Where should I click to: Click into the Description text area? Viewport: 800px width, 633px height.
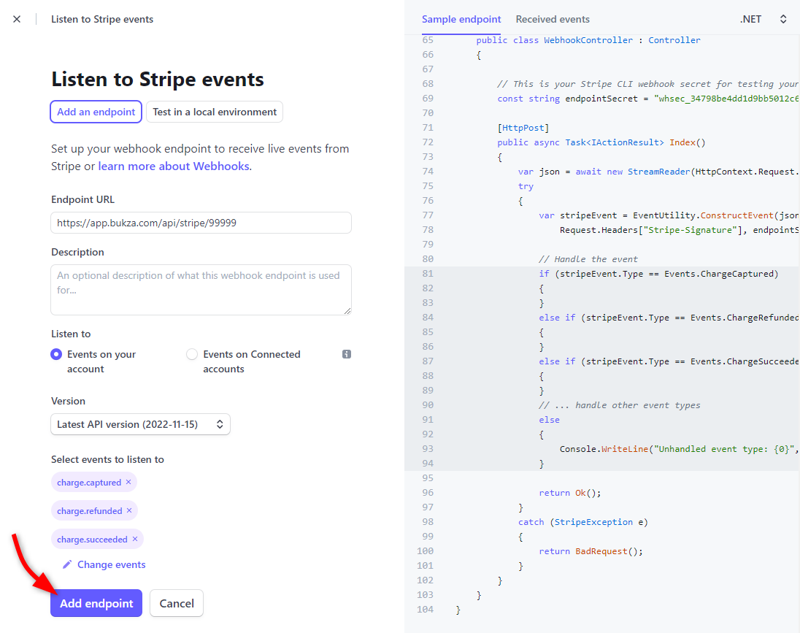201,290
